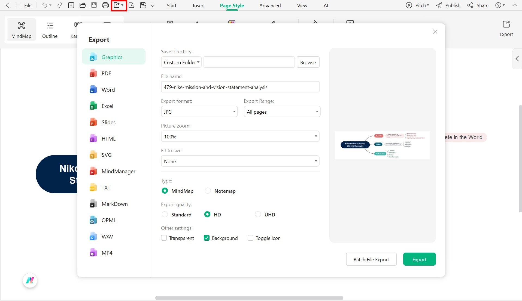This screenshot has height=301, width=522.
Task: Select MindManager export category
Action: pyautogui.click(x=114, y=171)
